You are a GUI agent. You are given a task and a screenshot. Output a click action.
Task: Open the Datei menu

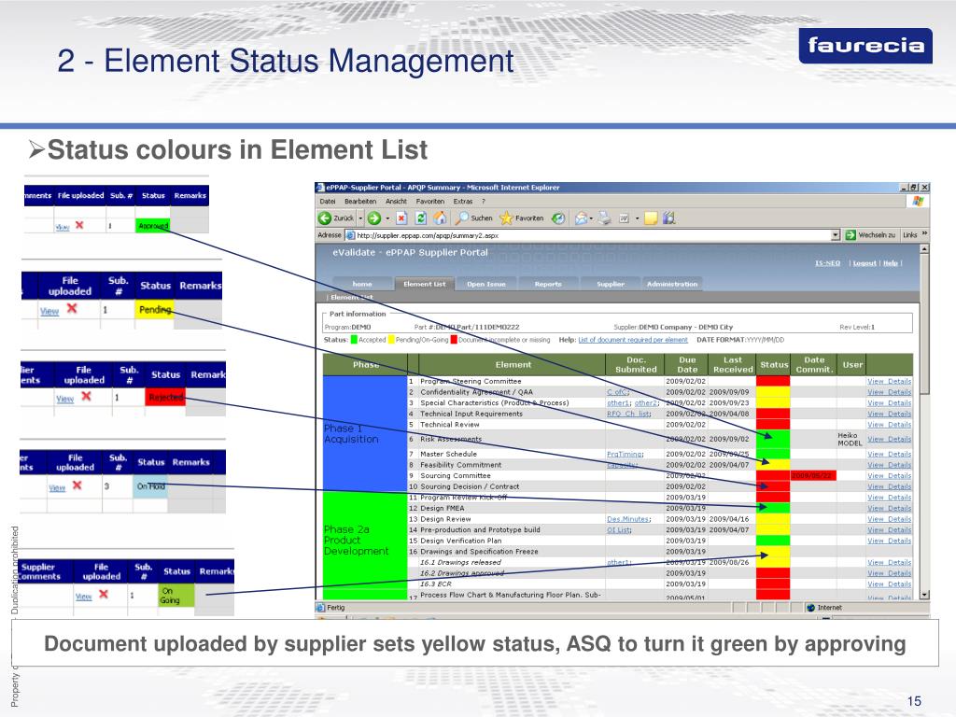(328, 202)
